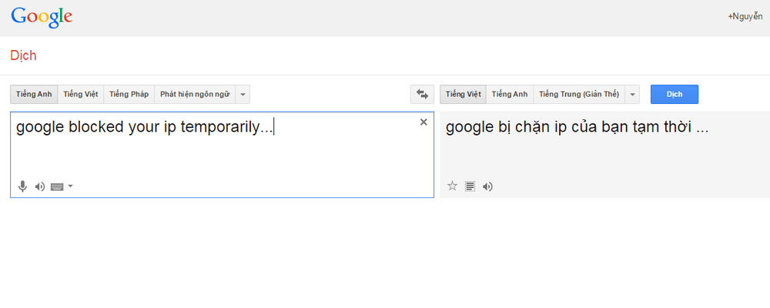770x308 pixels.
Task: Listen to the translated text speaker icon
Action: (x=487, y=186)
